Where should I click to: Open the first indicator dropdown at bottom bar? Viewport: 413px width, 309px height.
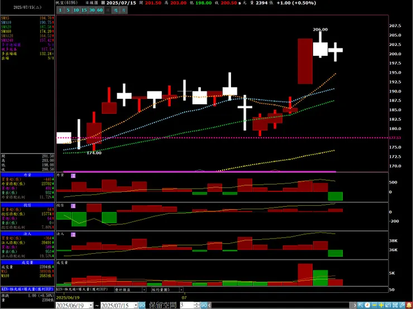(144, 290)
